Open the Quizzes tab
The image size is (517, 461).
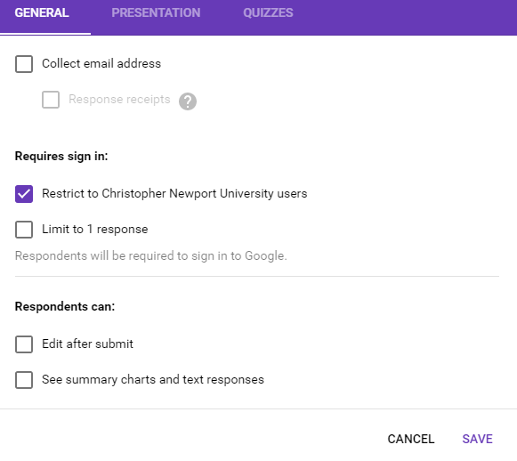coord(268,12)
